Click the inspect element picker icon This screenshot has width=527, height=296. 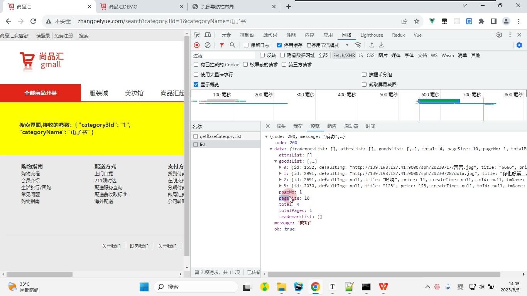(197, 35)
